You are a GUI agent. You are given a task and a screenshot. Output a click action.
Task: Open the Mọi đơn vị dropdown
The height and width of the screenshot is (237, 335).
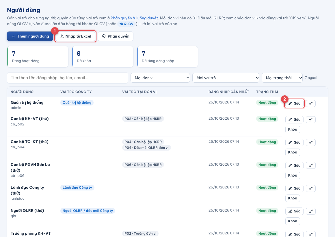coord(160,78)
